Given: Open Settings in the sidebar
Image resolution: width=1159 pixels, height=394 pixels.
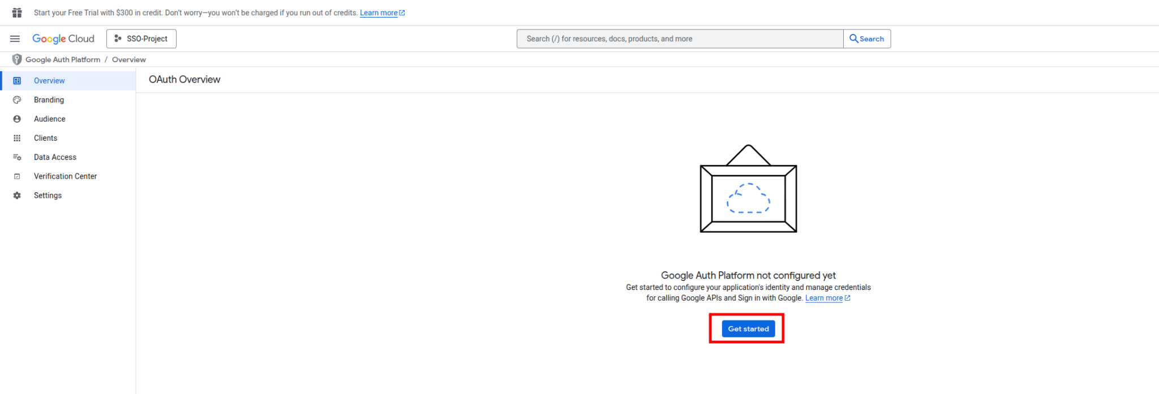Looking at the screenshot, I should pos(68,196).
